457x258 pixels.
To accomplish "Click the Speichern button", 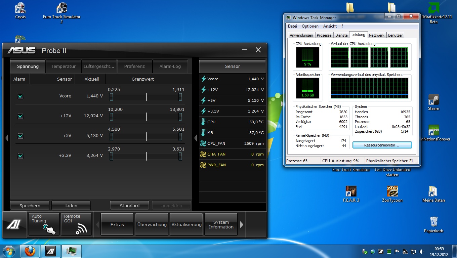I will pos(30,206).
